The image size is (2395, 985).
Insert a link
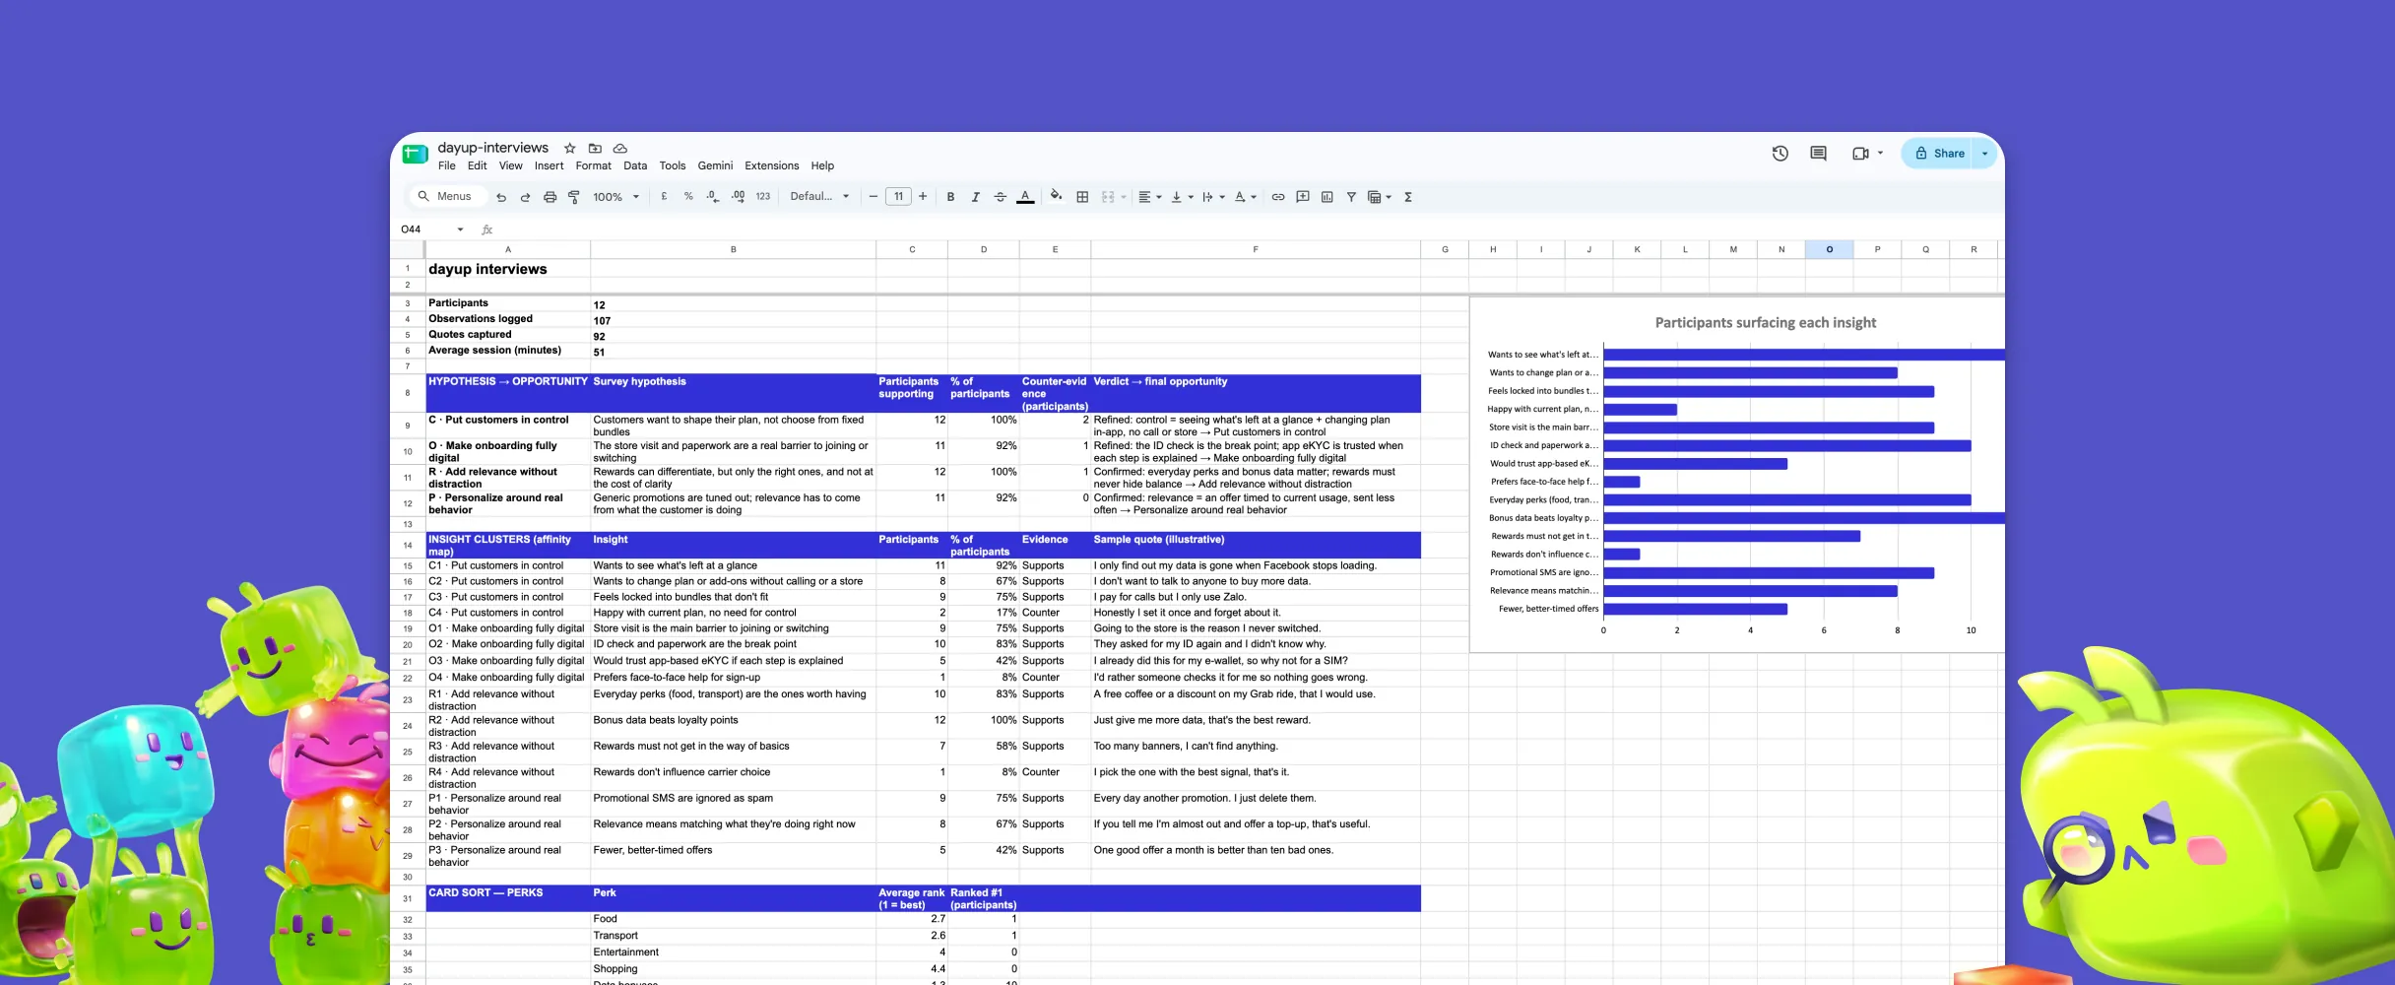[1277, 197]
